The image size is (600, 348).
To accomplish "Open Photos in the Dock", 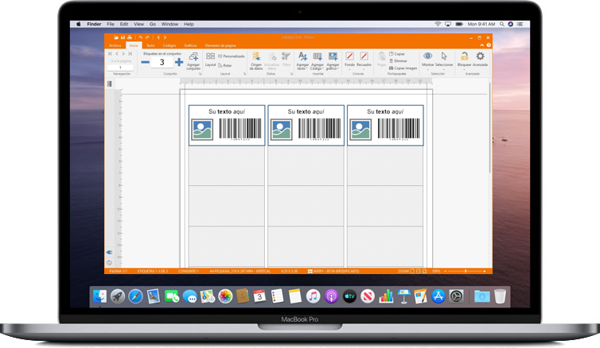I will [x=225, y=296].
